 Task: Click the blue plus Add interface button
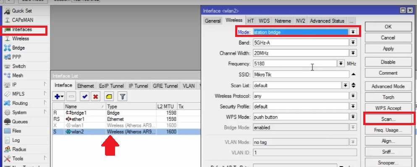click(x=59, y=97)
